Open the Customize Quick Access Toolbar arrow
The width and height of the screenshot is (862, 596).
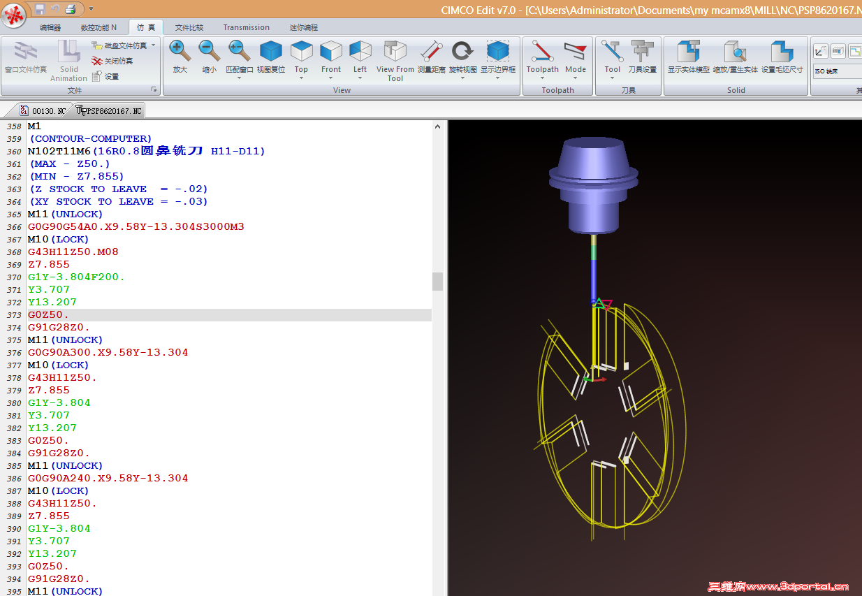91,9
